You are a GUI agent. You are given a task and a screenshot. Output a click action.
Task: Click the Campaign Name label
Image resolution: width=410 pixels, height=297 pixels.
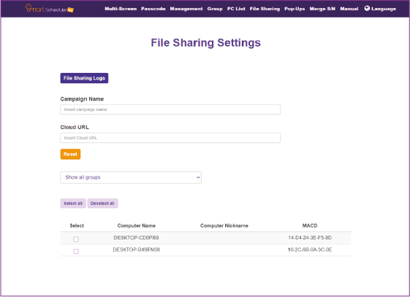pos(82,99)
